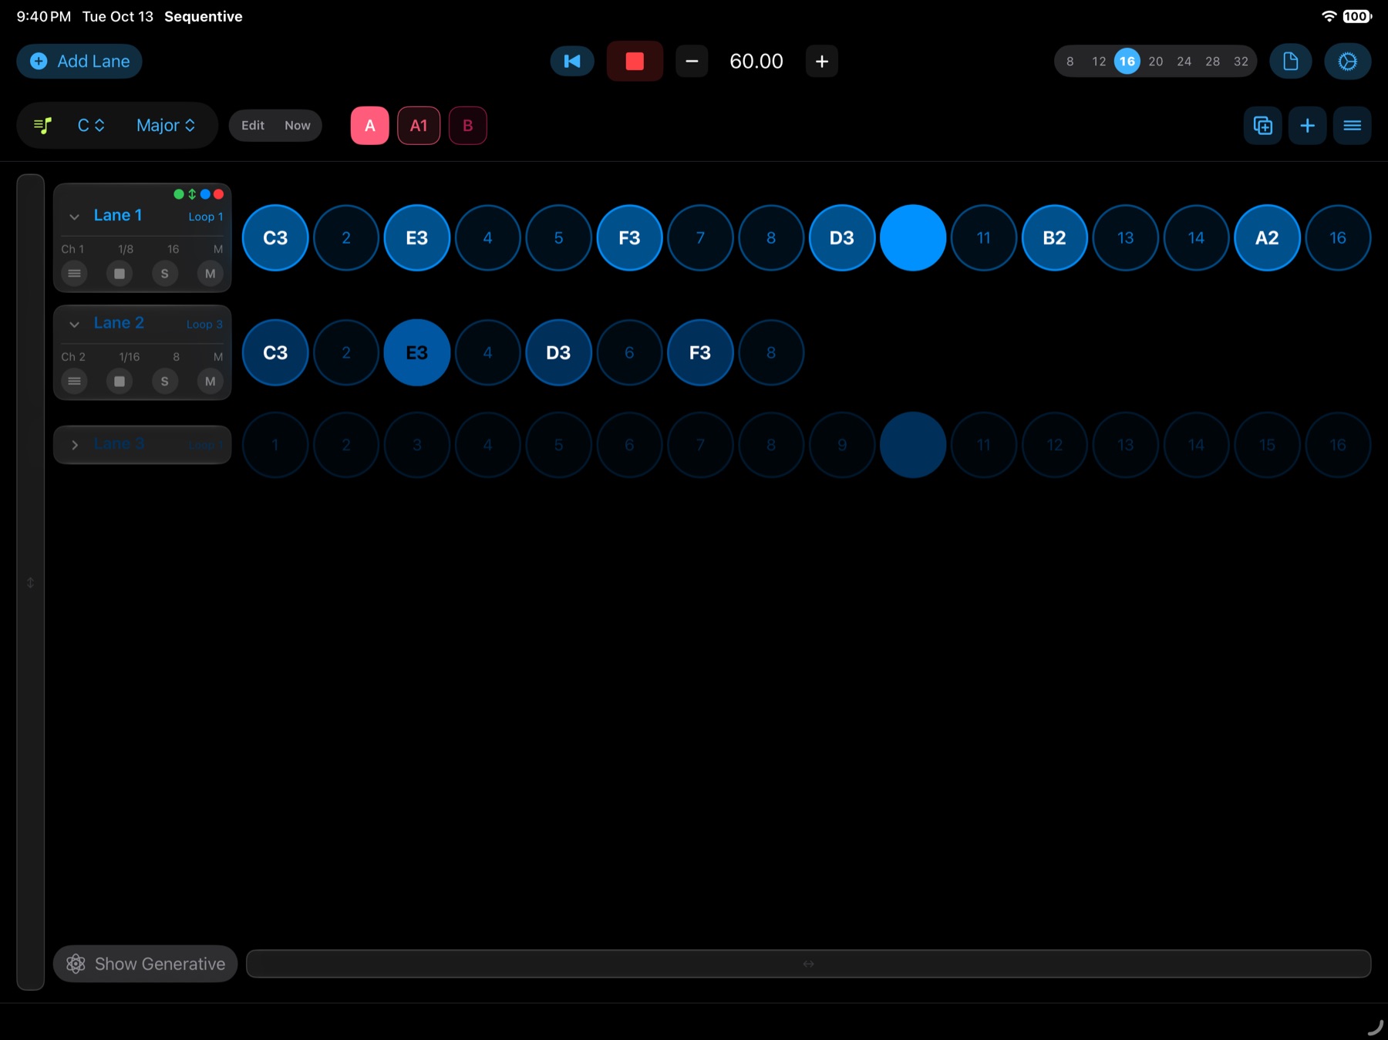This screenshot has height=1040, width=1388.
Task: Toggle Lane 2 step 6
Action: (x=629, y=352)
